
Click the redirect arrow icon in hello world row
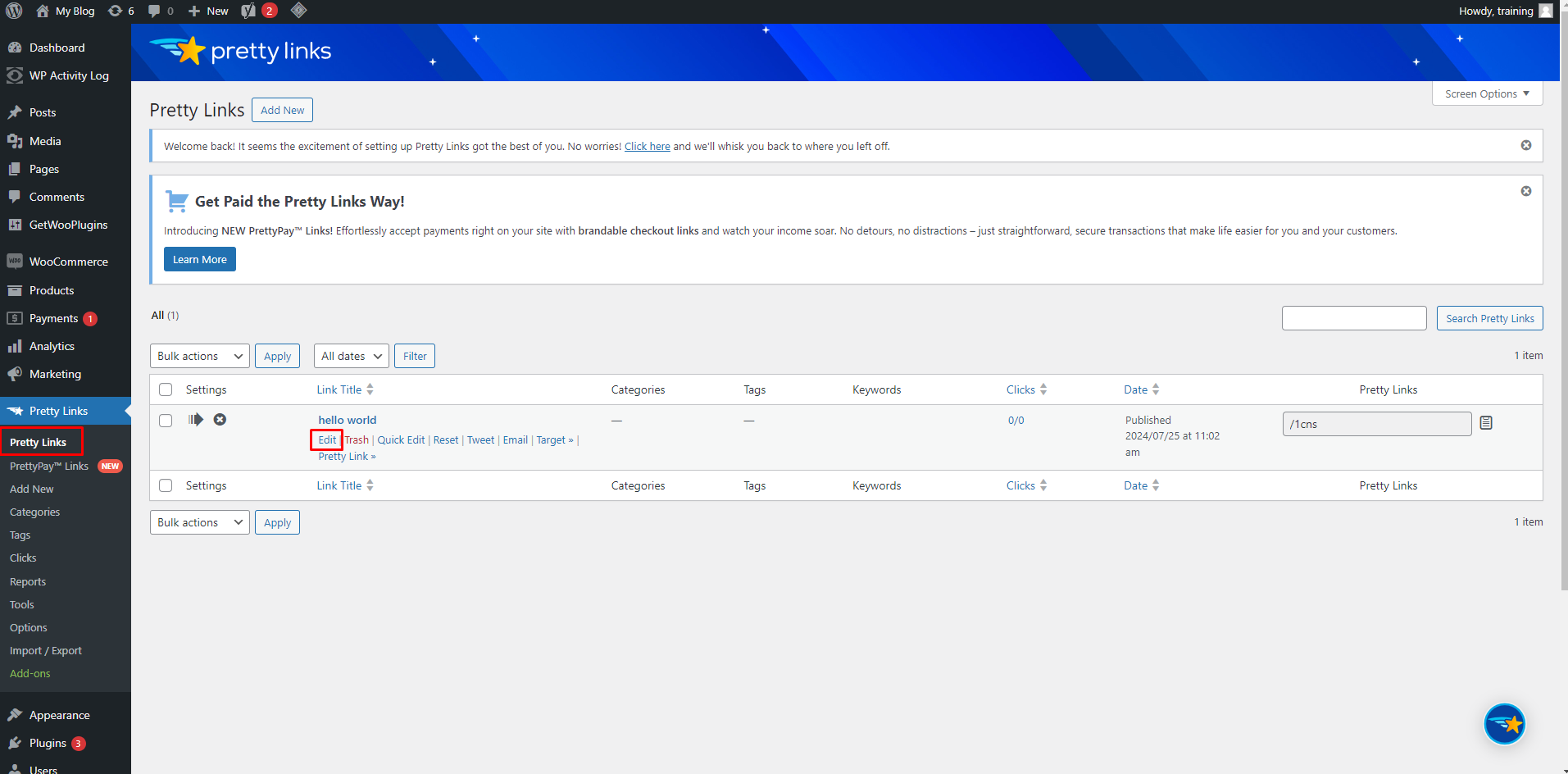[196, 420]
